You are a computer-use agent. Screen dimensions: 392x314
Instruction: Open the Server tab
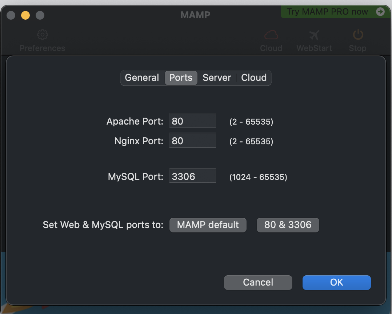[217, 78]
